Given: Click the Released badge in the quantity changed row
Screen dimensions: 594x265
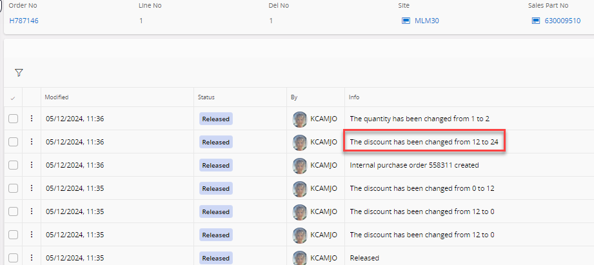Looking at the screenshot, I should coord(215,119).
